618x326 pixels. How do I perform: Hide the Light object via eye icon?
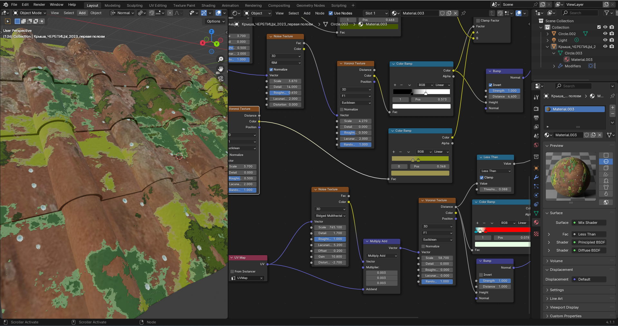605,40
